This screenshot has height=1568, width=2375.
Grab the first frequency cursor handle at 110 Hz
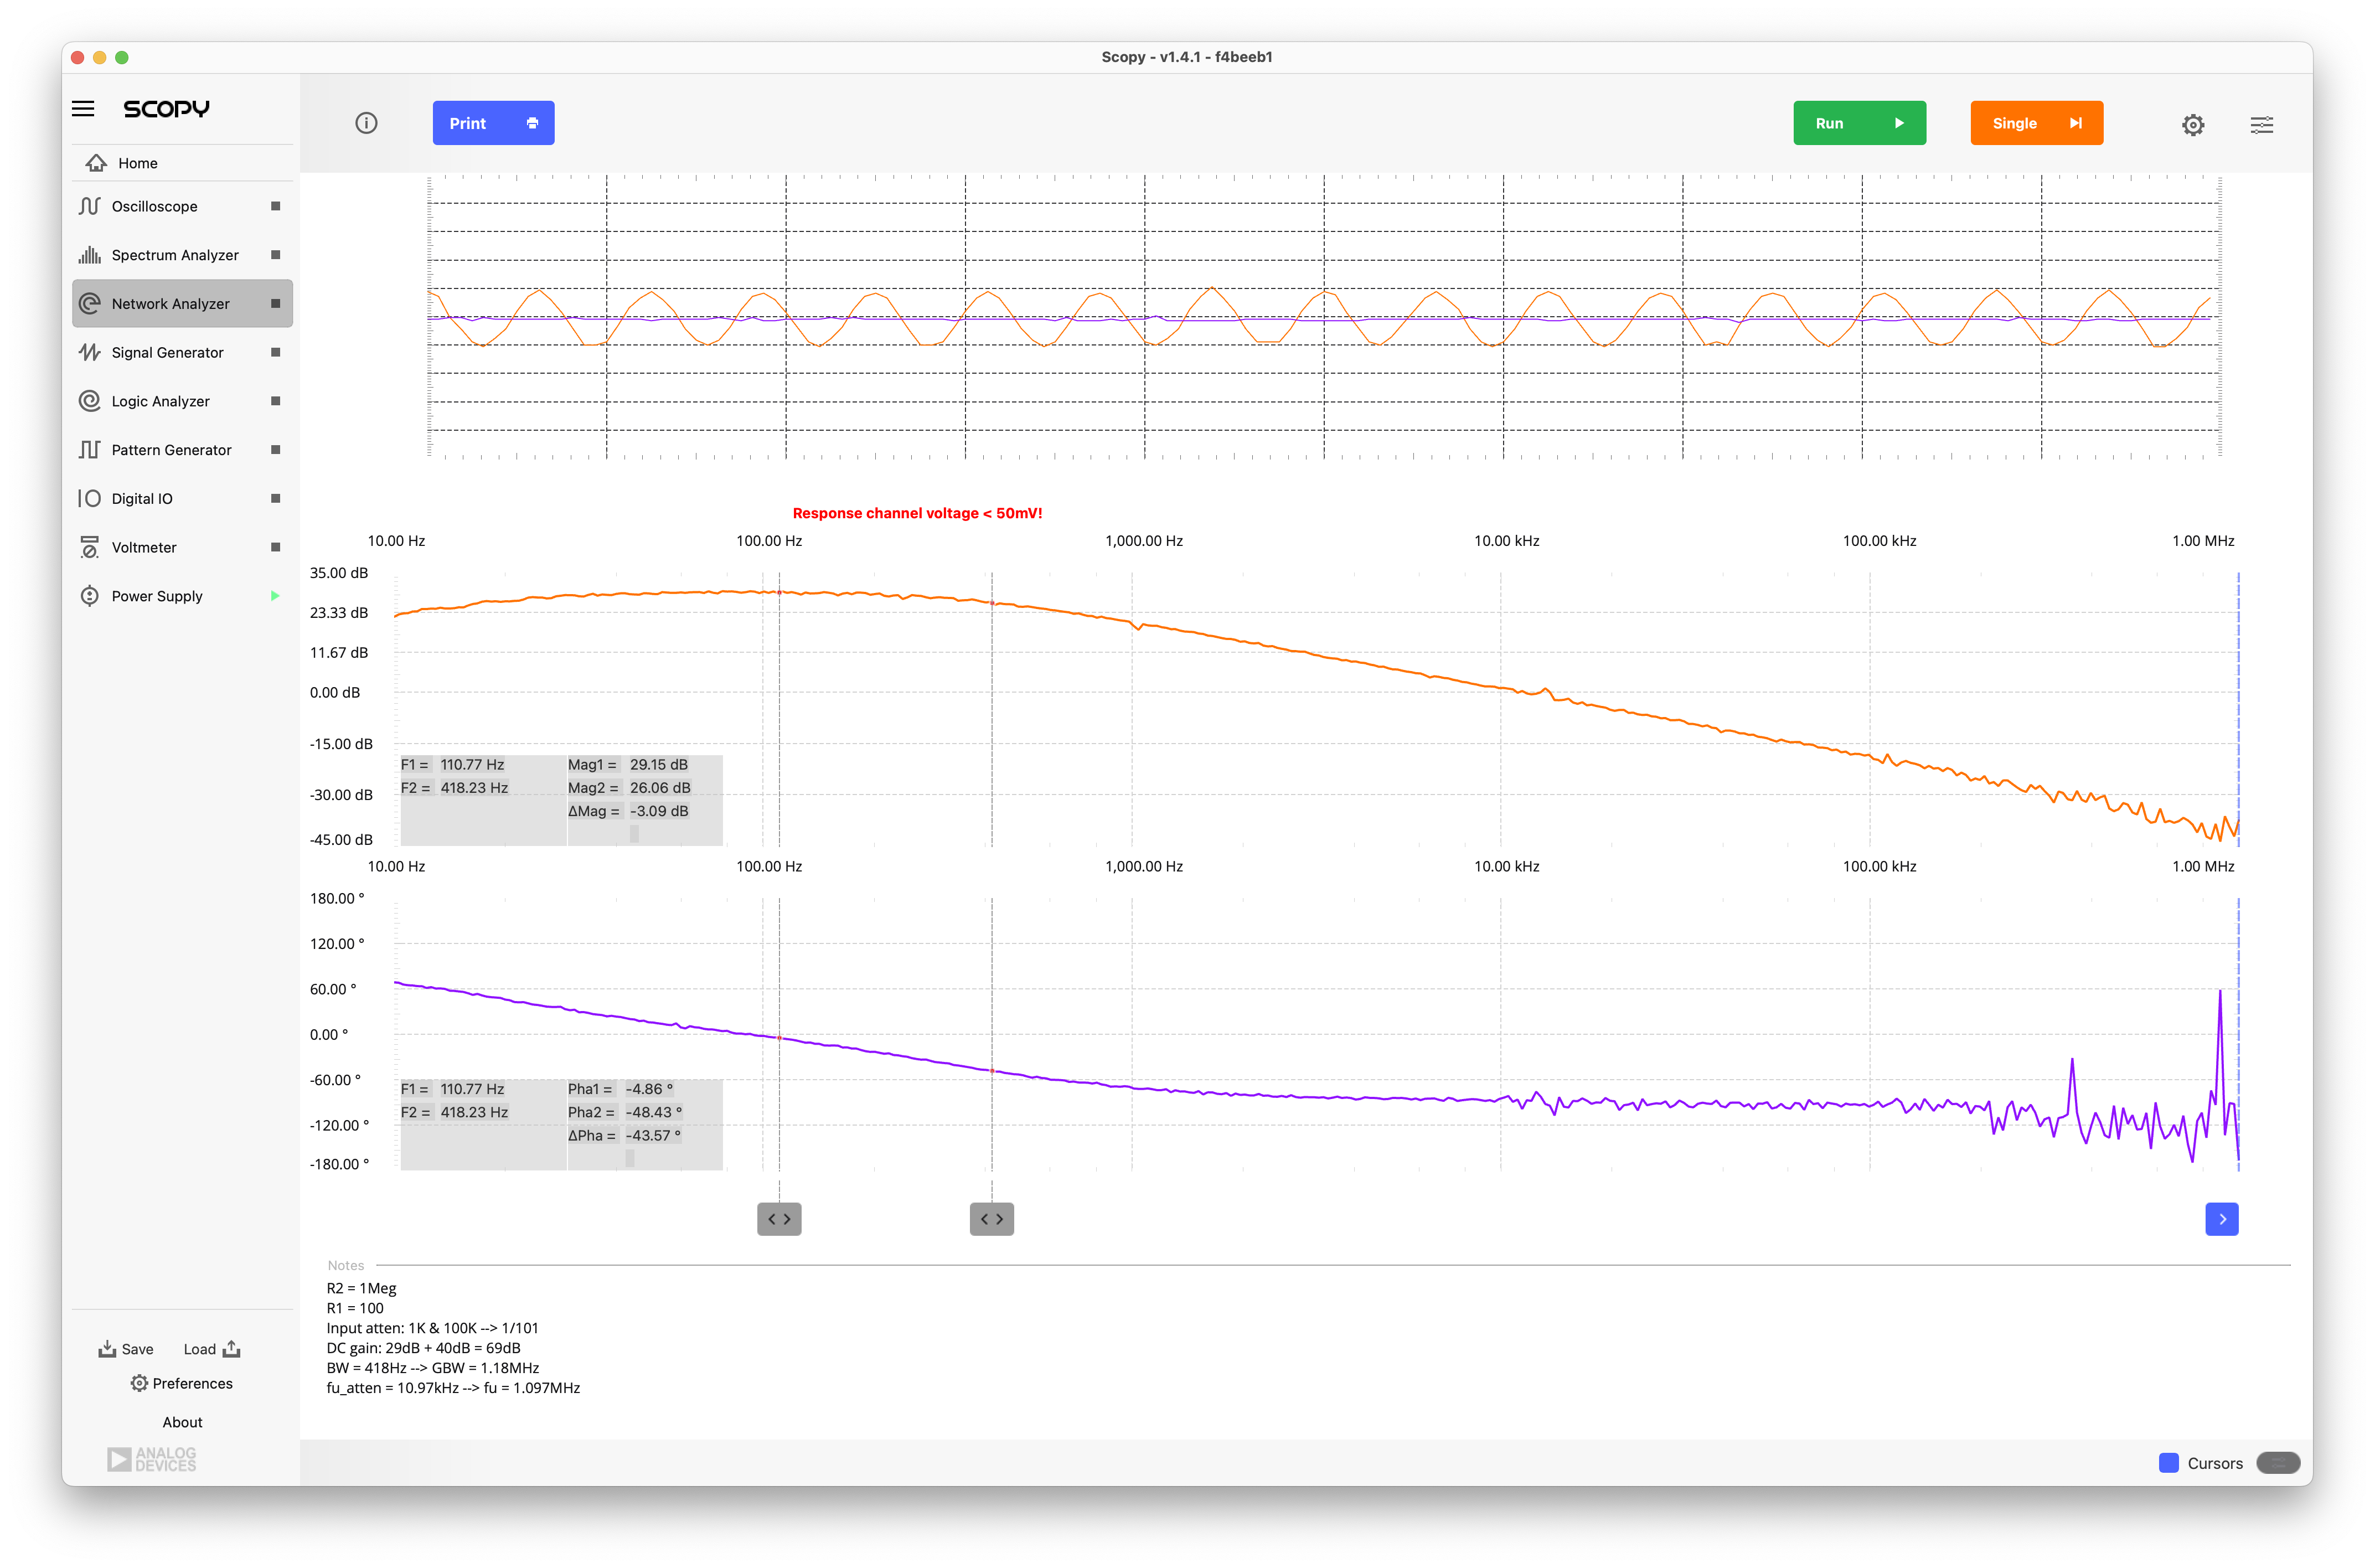pyautogui.click(x=779, y=1219)
